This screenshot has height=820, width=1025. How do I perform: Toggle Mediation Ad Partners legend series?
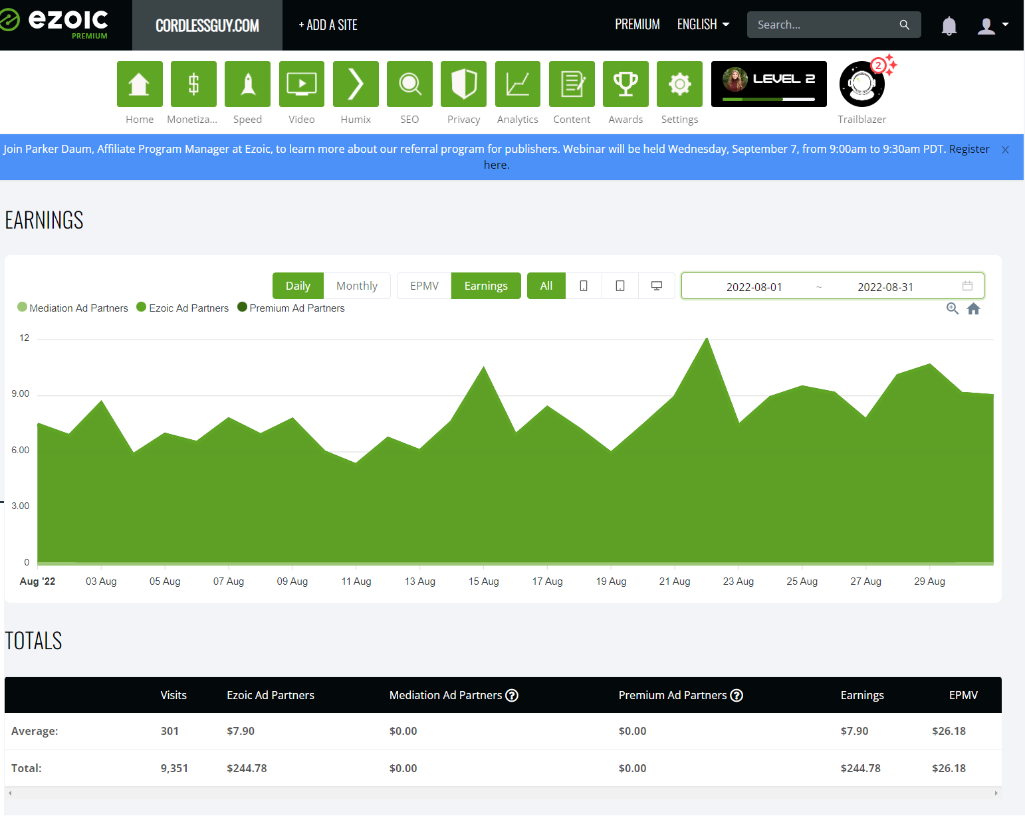(x=72, y=308)
